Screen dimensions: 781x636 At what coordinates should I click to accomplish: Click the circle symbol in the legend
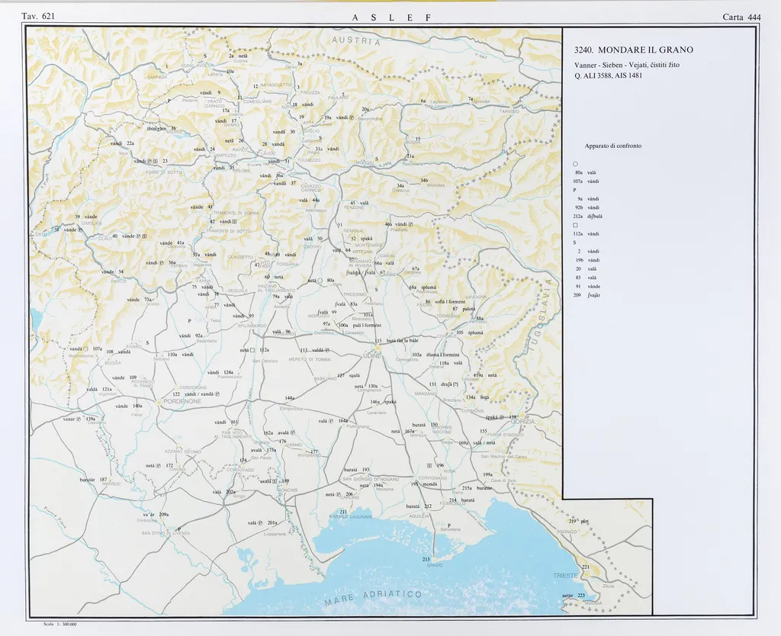(x=575, y=164)
